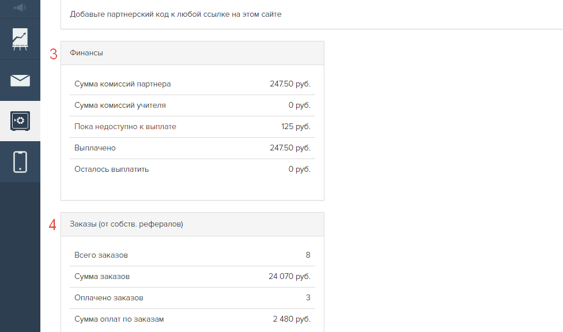This screenshot has height=332, width=563.
Task: Select the Сумма комиссий учителя row
Action: (x=192, y=105)
